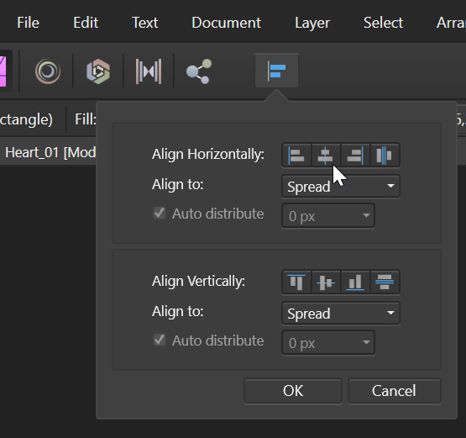The image size is (466, 438).
Task: Open horizontal Align to Spread dropdown
Action: [x=341, y=187]
